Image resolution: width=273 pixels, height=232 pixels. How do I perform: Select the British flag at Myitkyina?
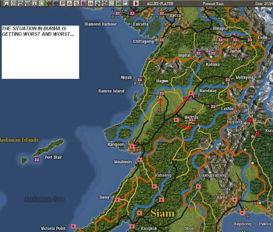tap(228, 80)
